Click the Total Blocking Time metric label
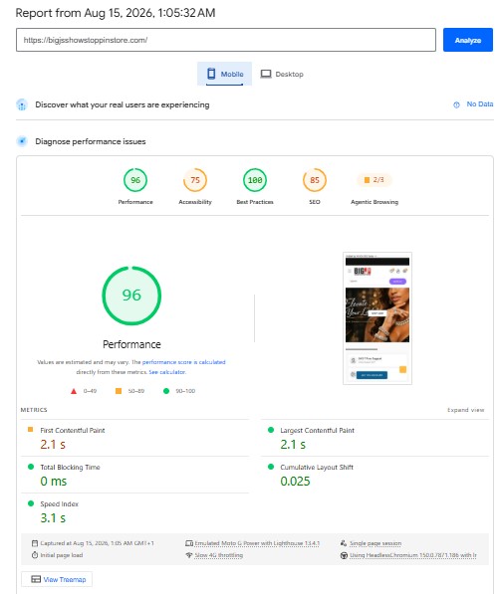 tap(70, 467)
